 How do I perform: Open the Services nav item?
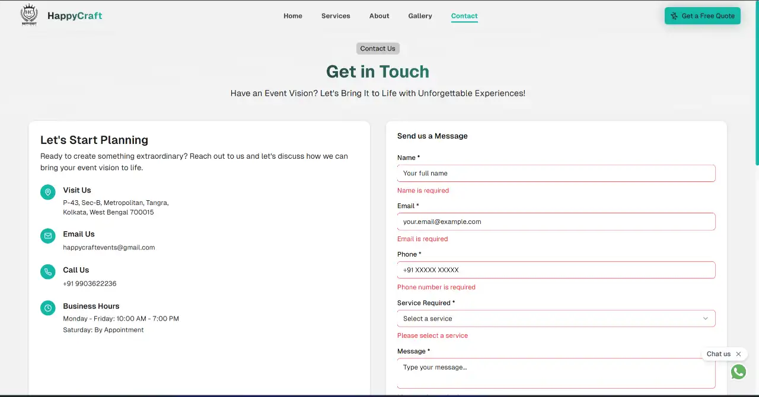pyautogui.click(x=336, y=16)
